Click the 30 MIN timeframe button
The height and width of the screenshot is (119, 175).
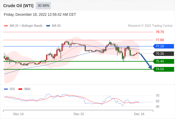pyautogui.click(x=43, y=6)
